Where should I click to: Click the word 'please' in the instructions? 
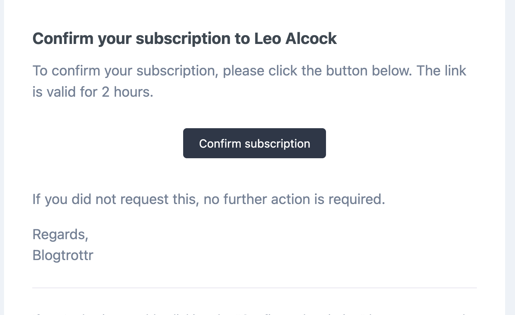pos(243,71)
